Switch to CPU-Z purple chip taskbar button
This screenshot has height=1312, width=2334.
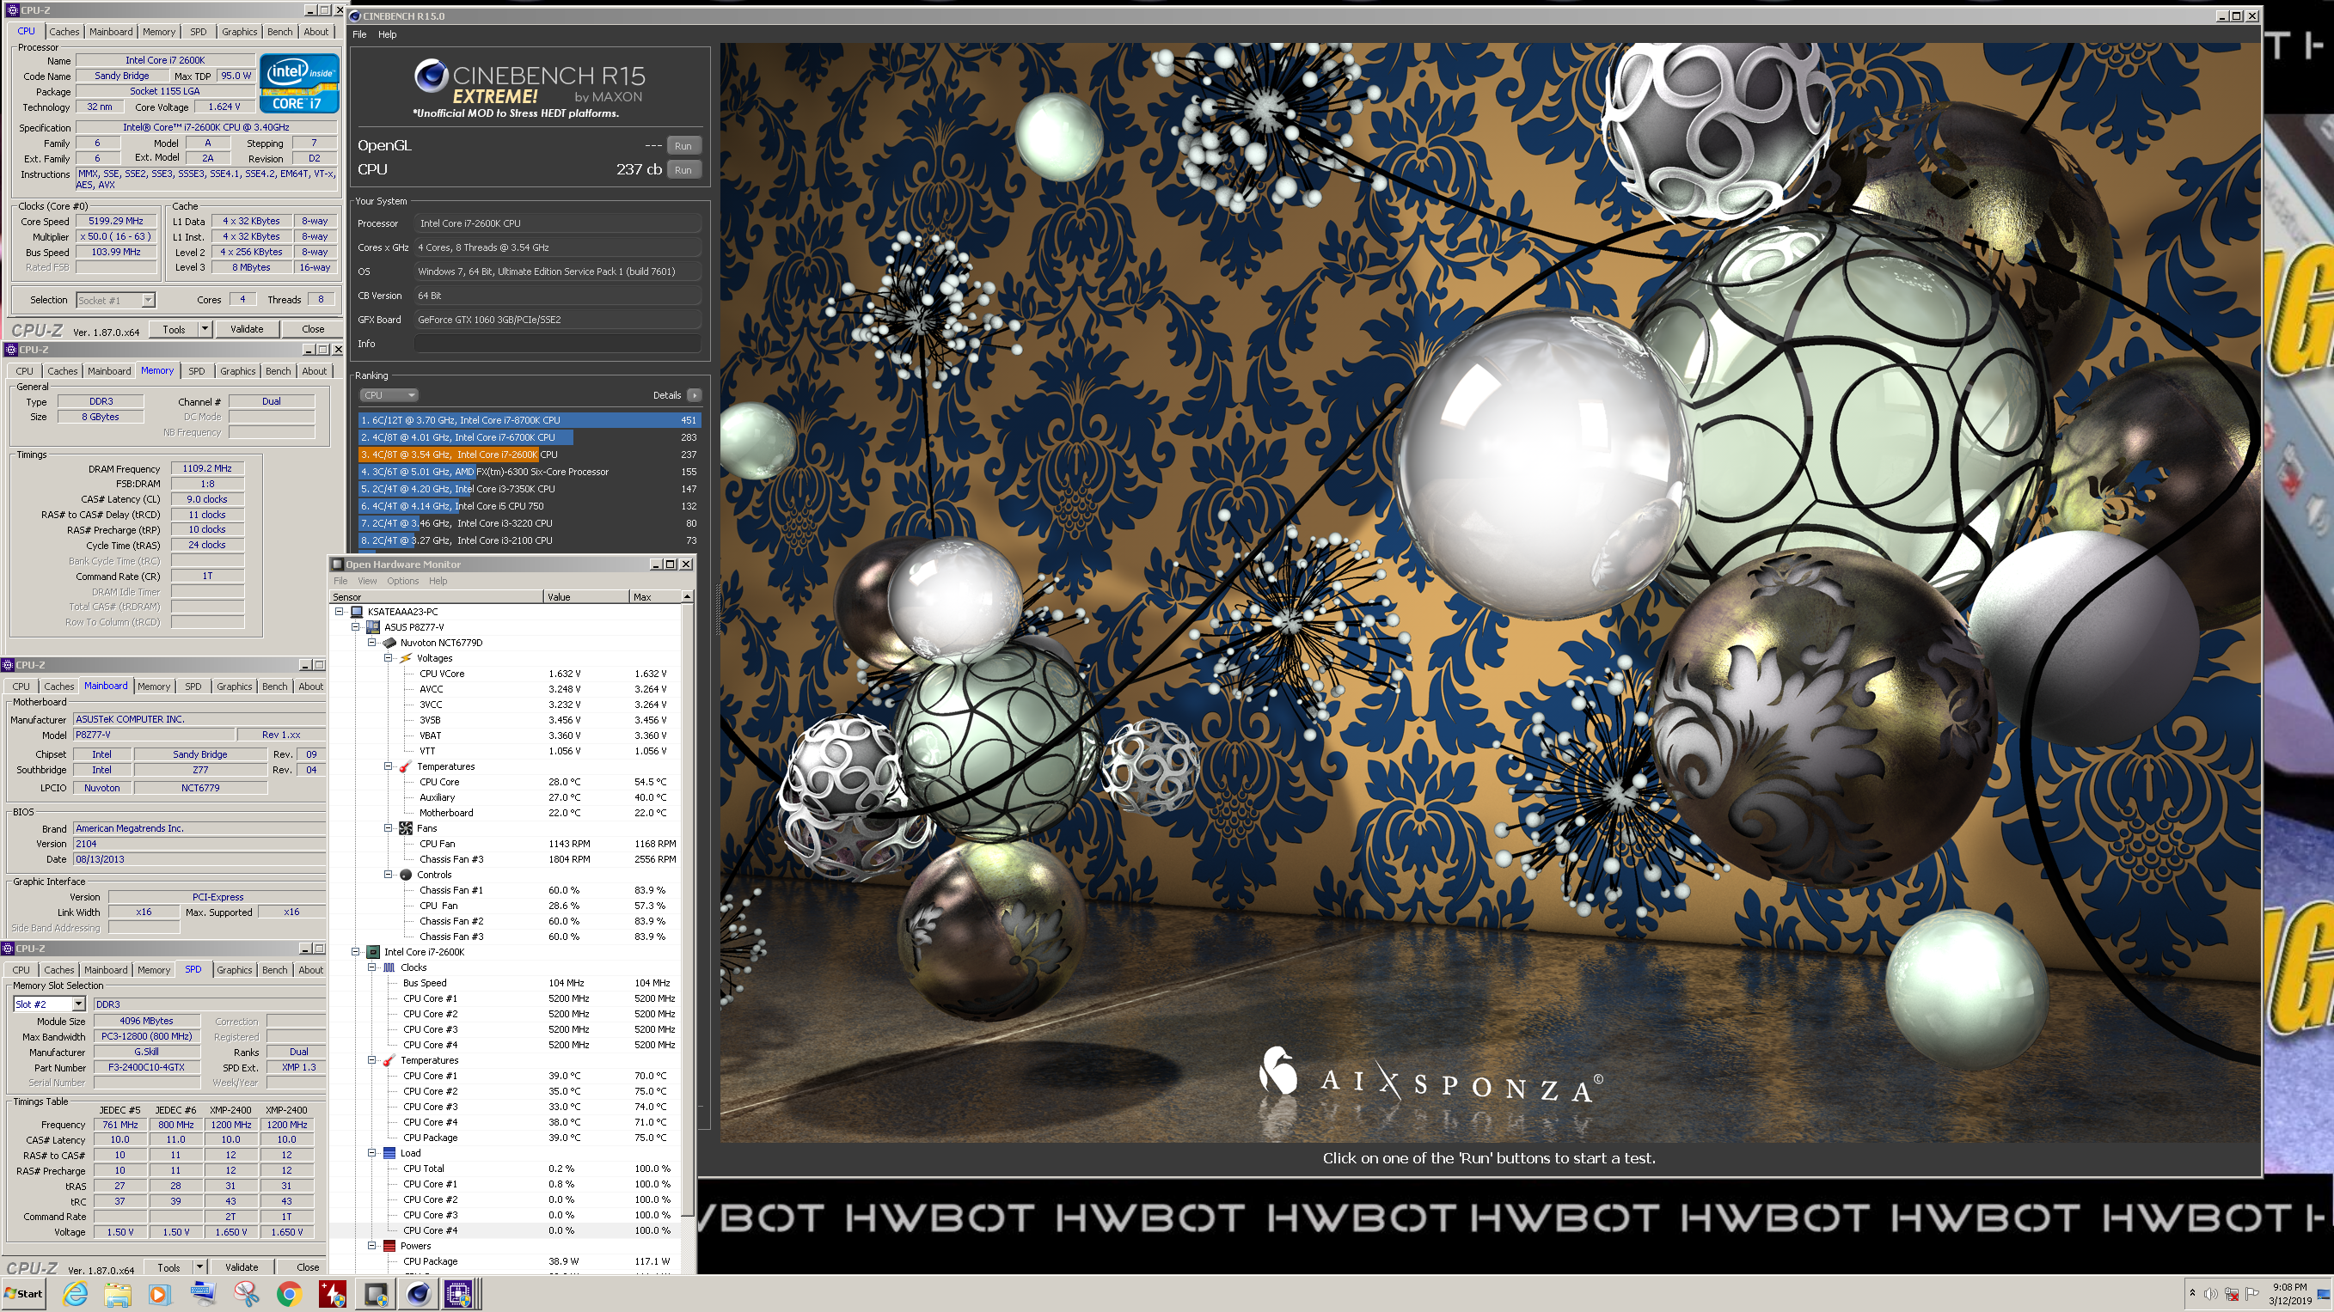pyautogui.click(x=459, y=1294)
